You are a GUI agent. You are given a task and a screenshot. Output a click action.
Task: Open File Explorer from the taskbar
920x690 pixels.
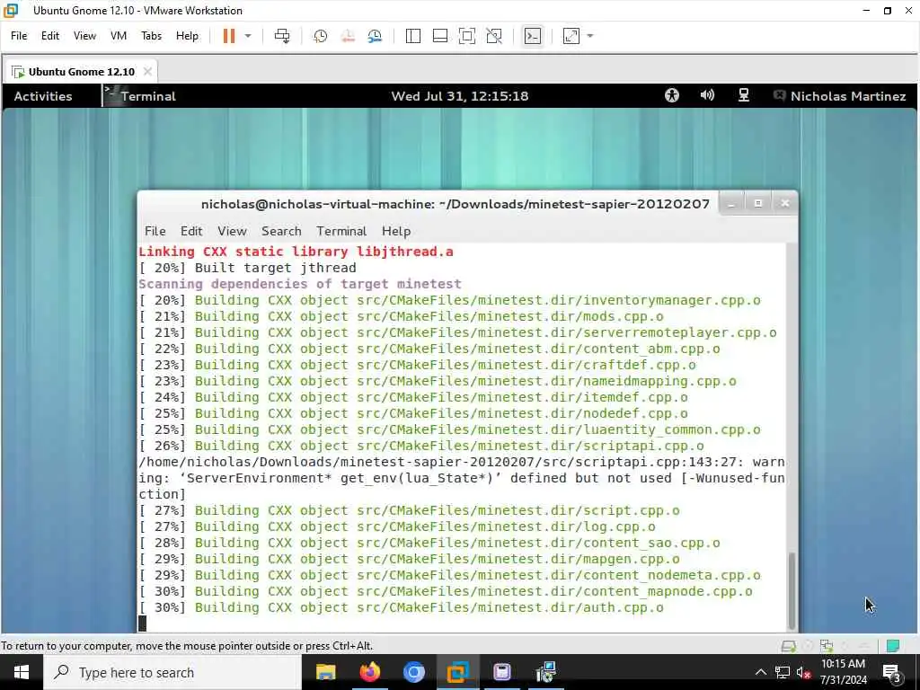(325, 672)
